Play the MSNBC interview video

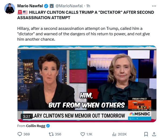(87, 84)
